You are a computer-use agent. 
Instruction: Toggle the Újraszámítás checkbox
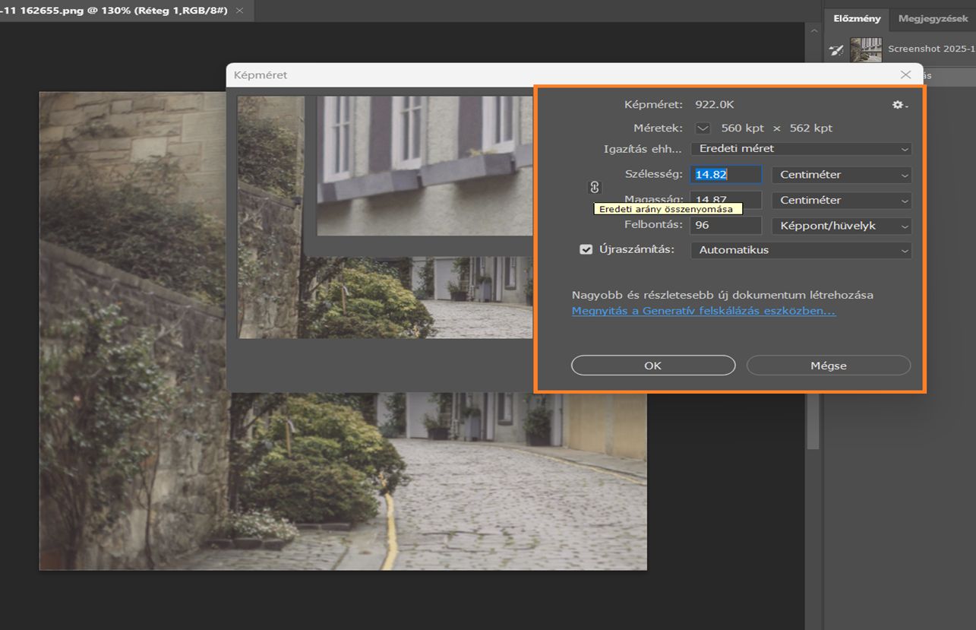click(x=586, y=249)
